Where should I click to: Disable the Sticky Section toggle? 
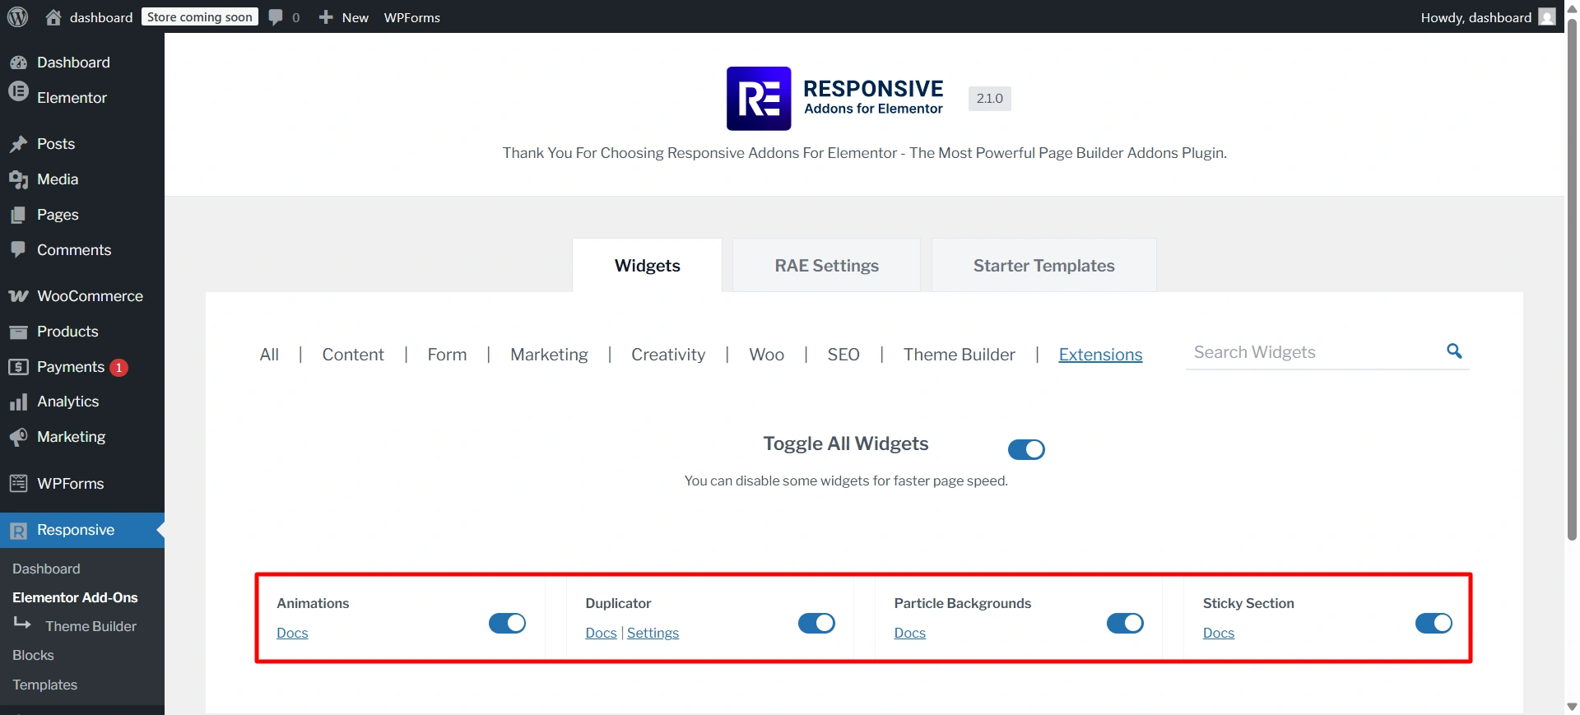pyautogui.click(x=1434, y=623)
